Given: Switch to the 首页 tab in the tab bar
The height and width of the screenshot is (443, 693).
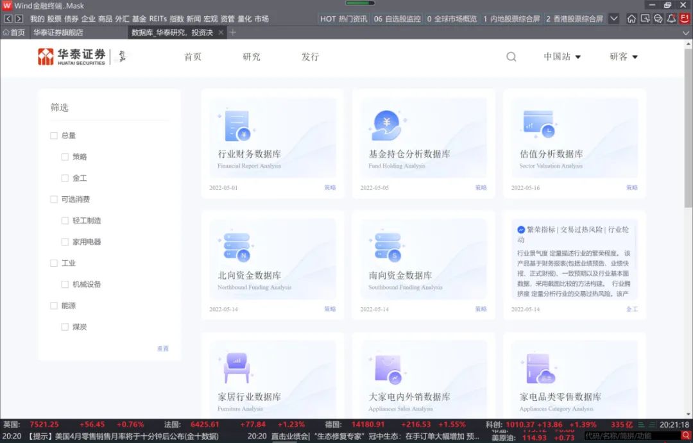Looking at the screenshot, I should [x=14, y=32].
